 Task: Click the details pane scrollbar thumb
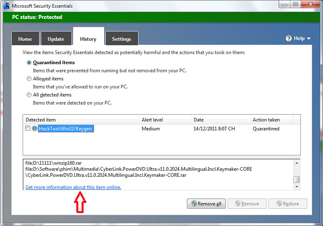pos(297,180)
